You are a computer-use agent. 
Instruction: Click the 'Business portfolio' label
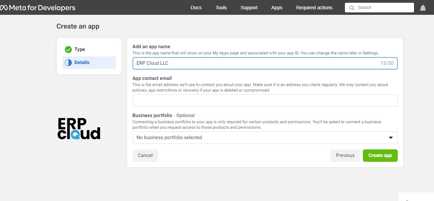[x=152, y=115]
